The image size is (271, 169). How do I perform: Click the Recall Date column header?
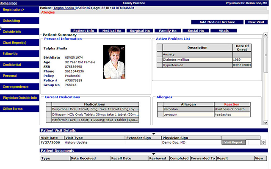[x=130, y=158]
